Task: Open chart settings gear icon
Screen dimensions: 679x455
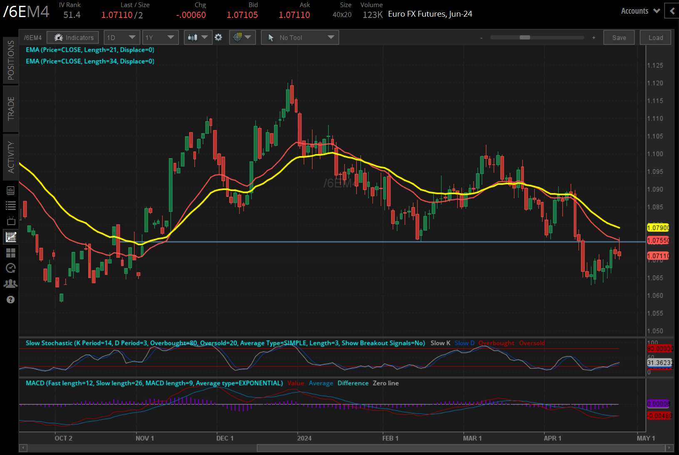Action: click(218, 37)
